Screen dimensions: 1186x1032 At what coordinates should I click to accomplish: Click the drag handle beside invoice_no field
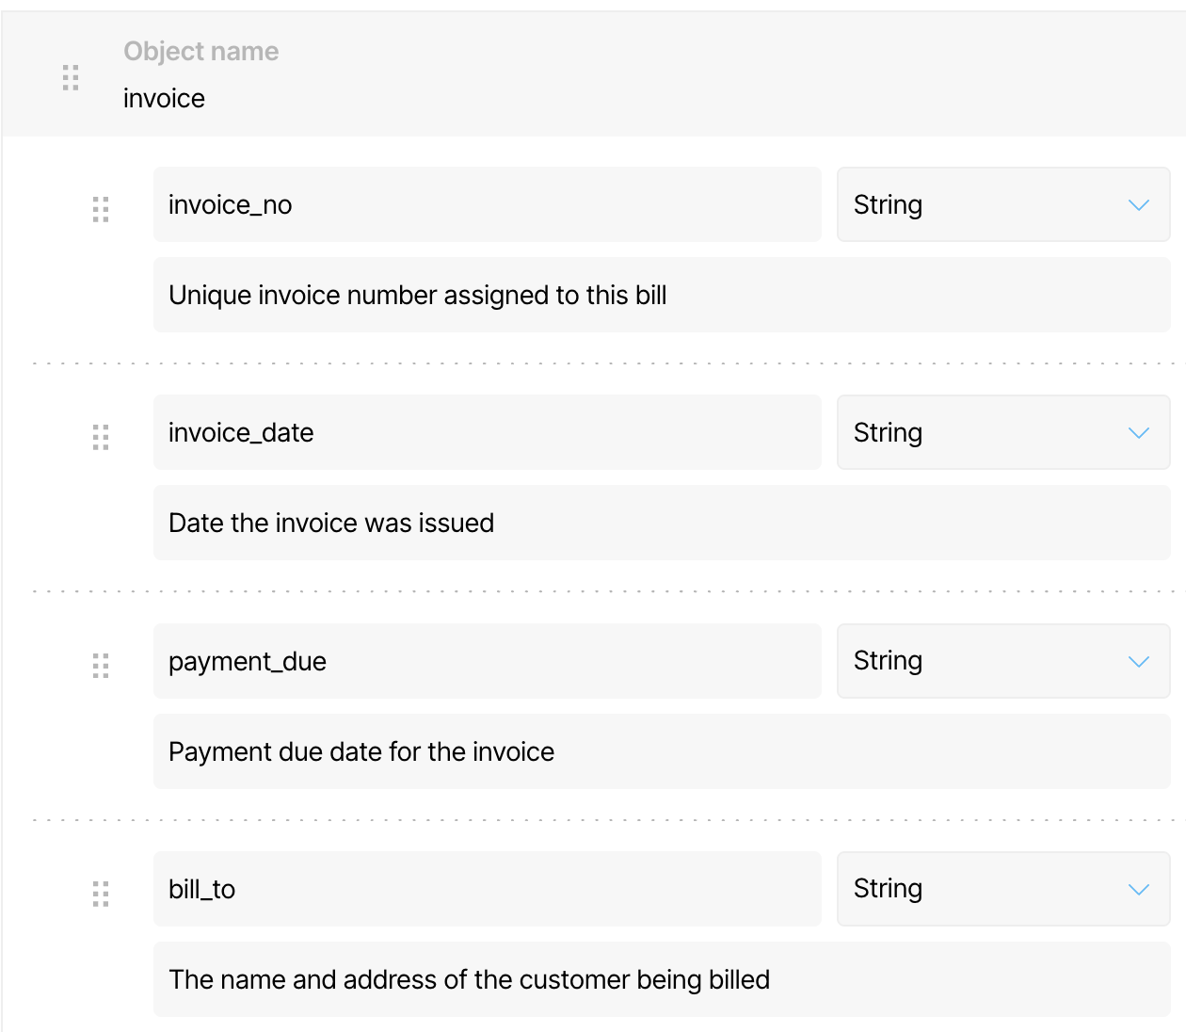pos(101,209)
